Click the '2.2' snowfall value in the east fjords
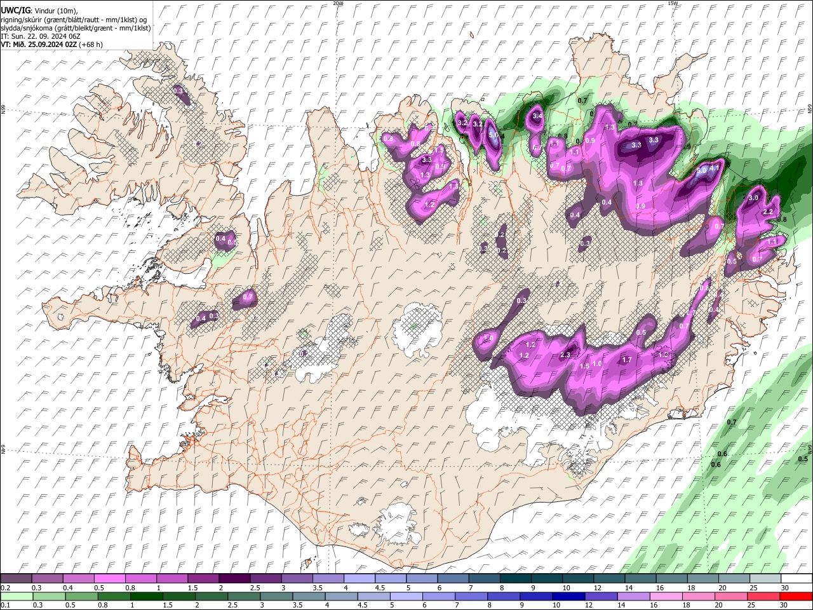The width and height of the screenshot is (813, 610). (x=767, y=212)
